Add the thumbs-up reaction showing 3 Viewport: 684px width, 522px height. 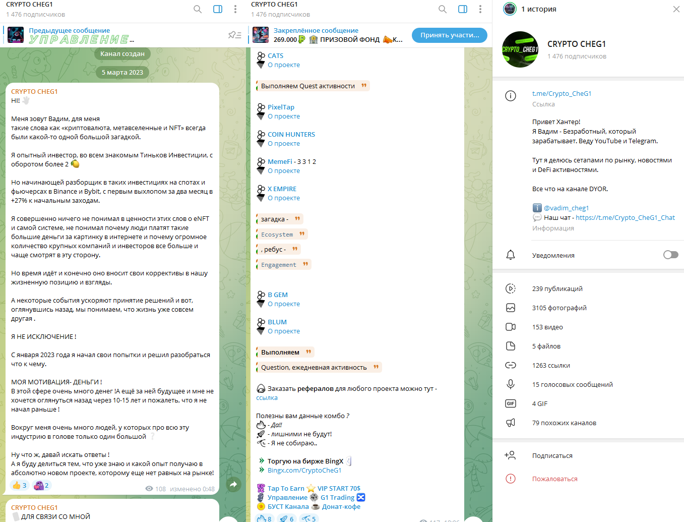19,485
